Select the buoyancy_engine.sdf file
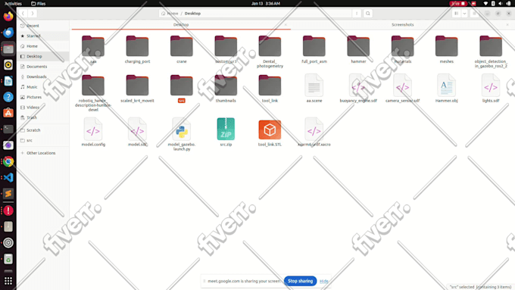Image resolution: width=515 pixels, height=290 pixels. (x=358, y=88)
